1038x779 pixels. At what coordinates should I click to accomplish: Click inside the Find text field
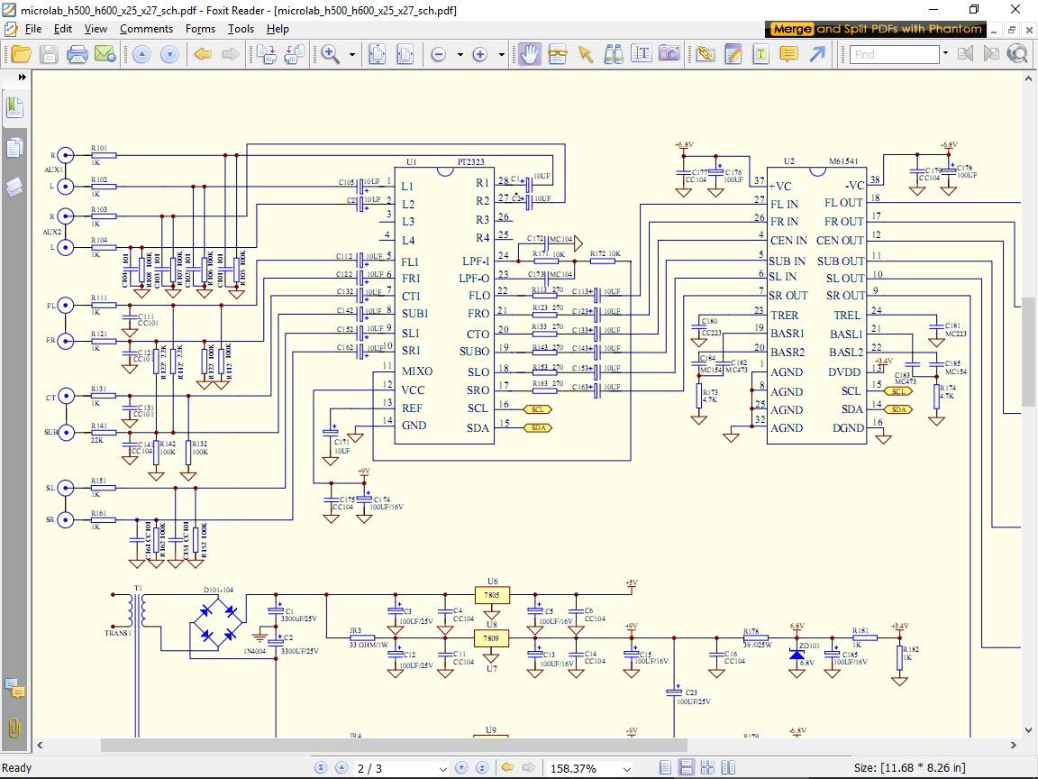click(x=894, y=54)
